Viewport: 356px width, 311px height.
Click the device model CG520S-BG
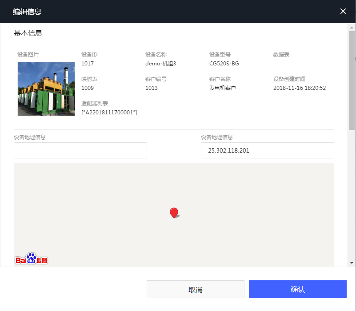pos(224,64)
